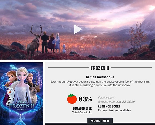Select the Critics Consensus heading

[x=100, y=77]
